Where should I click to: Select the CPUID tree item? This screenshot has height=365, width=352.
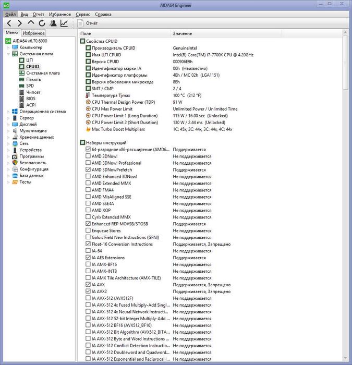click(x=32, y=67)
